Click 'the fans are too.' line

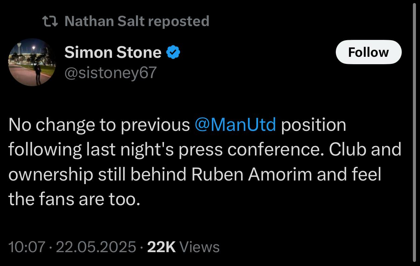74,199
